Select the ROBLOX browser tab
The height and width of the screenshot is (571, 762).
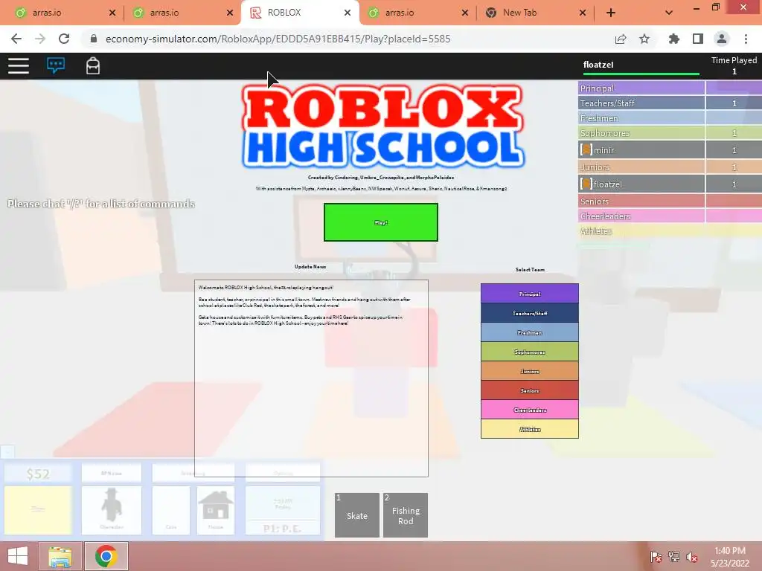pos(300,13)
